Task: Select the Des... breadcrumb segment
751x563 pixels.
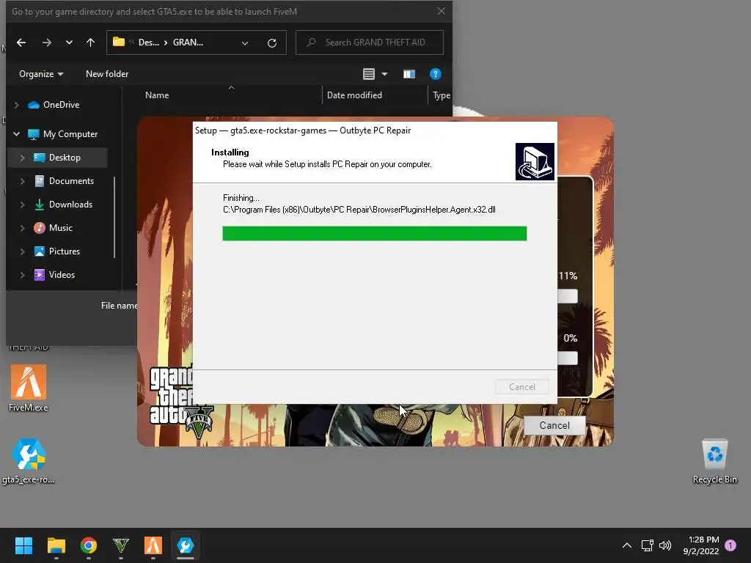Action: (x=148, y=43)
